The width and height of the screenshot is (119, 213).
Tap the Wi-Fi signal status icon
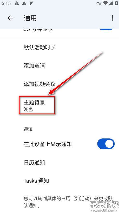pos(105,3)
